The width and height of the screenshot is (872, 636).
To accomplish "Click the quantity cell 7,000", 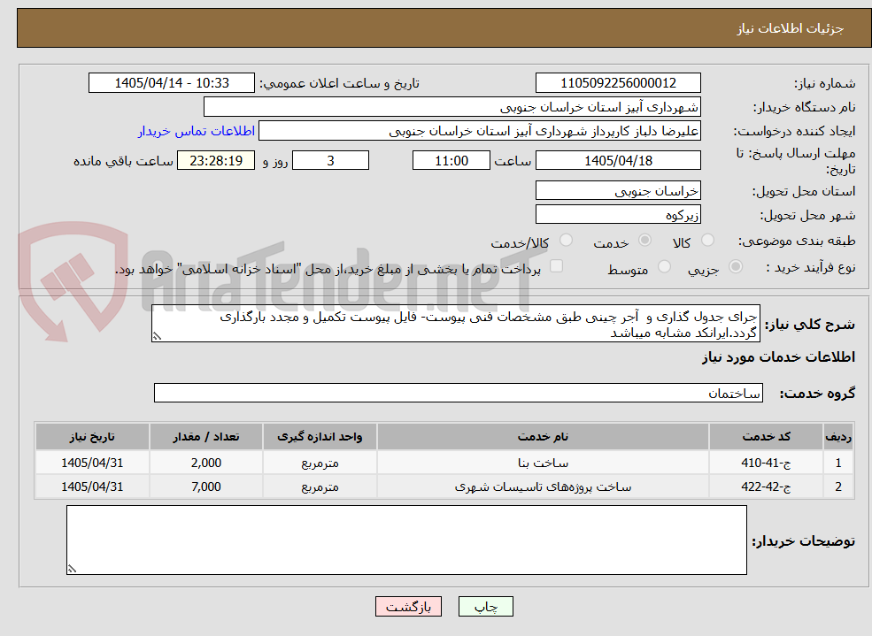I will tap(205, 487).
